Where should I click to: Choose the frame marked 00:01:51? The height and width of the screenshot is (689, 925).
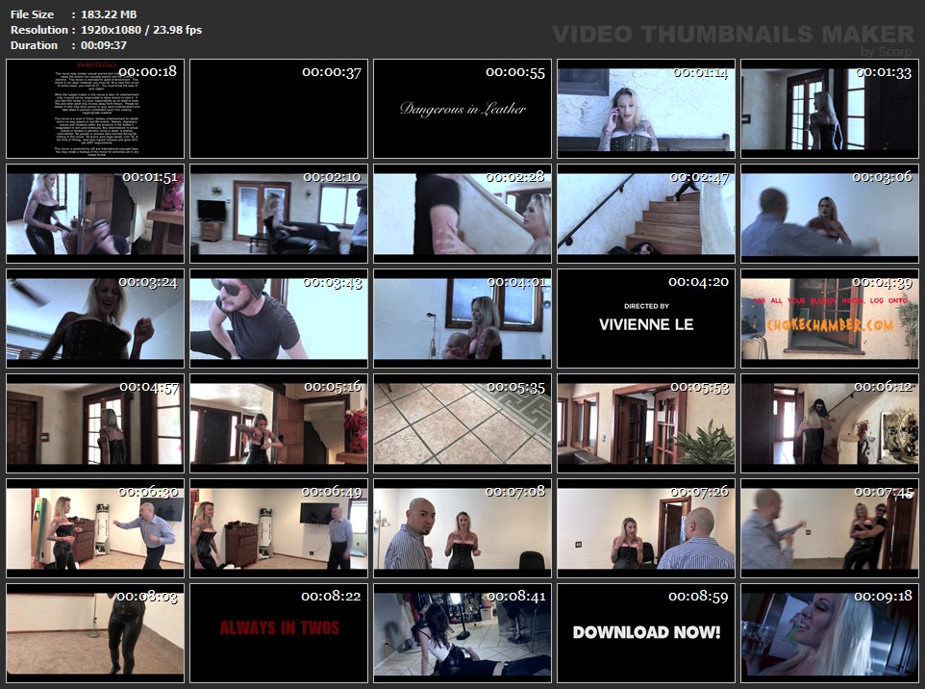(95, 214)
